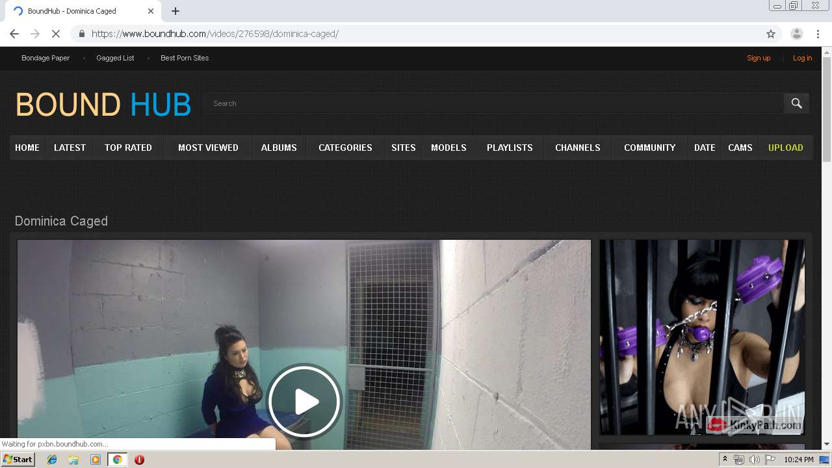
Task: Open the MOST VIEWED menu item
Action: 208,148
